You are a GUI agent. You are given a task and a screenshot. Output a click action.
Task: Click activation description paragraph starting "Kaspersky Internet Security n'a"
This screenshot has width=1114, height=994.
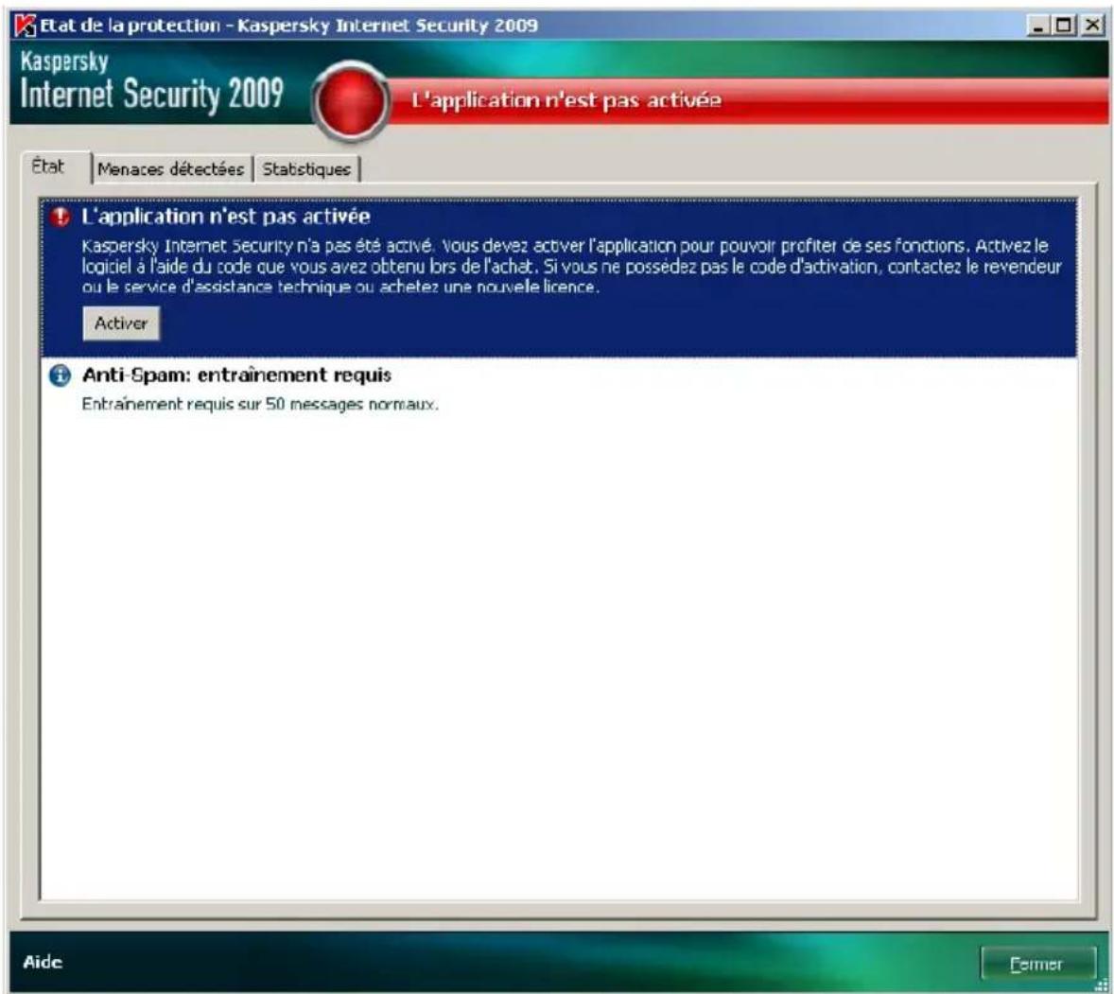[571, 267]
